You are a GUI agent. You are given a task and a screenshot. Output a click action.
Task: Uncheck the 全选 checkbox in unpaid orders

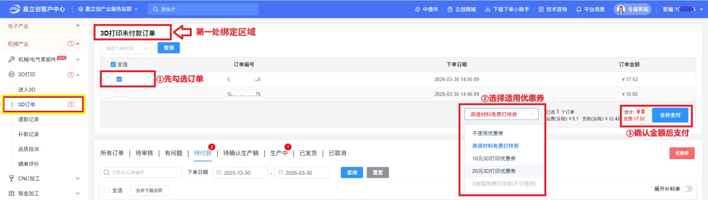coord(113,64)
